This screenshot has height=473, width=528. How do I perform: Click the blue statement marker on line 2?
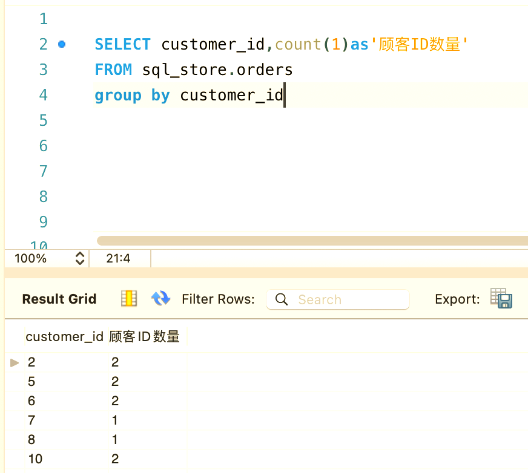[62, 44]
